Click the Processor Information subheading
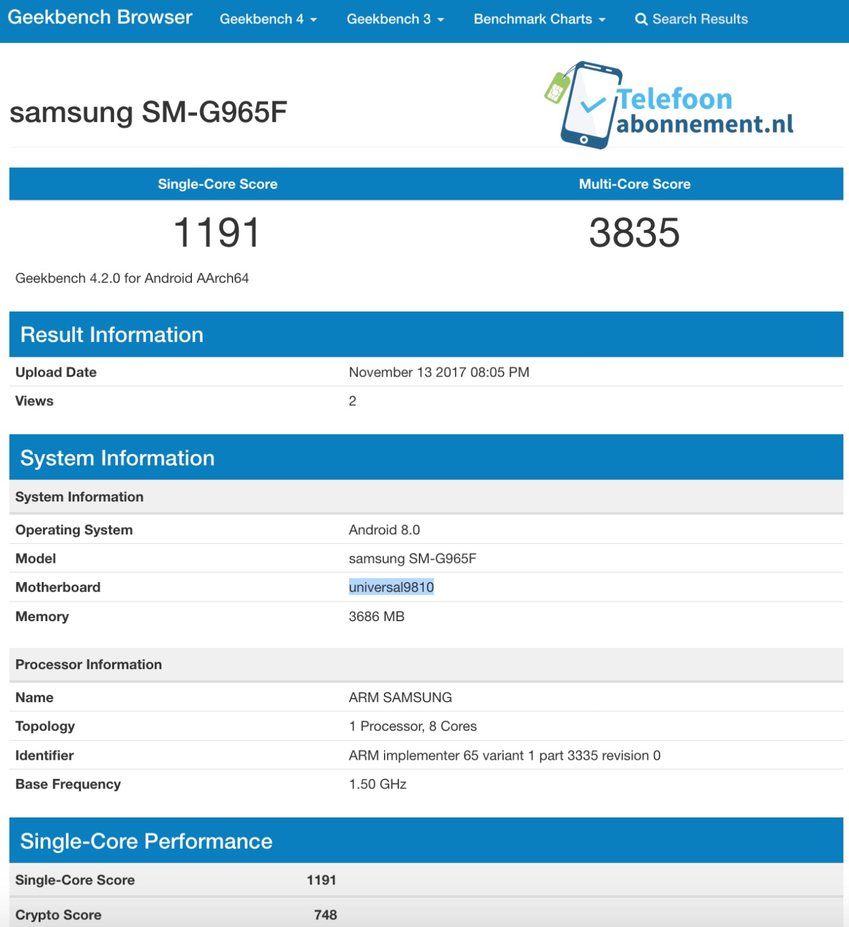This screenshot has height=927, width=849. [x=89, y=664]
